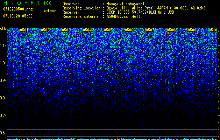The width and height of the screenshot is (220, 140).
Task: Click the 0.8 kHz axis label
Action: point(3,98)
